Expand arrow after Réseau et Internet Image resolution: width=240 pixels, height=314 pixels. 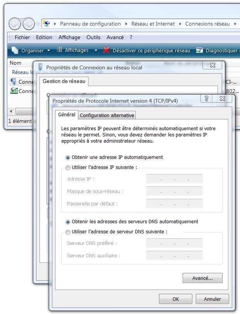tap(180, 24)
